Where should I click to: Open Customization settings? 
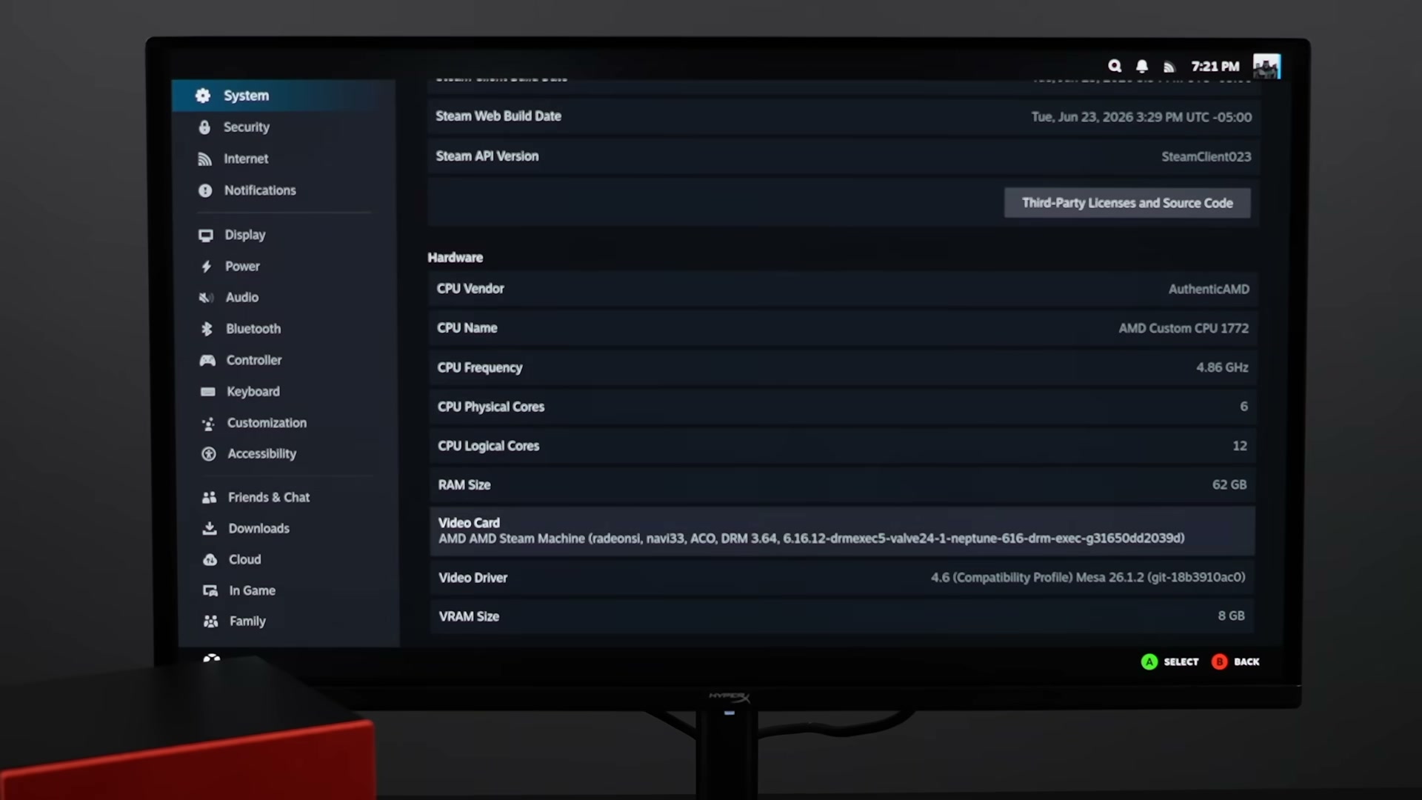click(x=287, y=423)
